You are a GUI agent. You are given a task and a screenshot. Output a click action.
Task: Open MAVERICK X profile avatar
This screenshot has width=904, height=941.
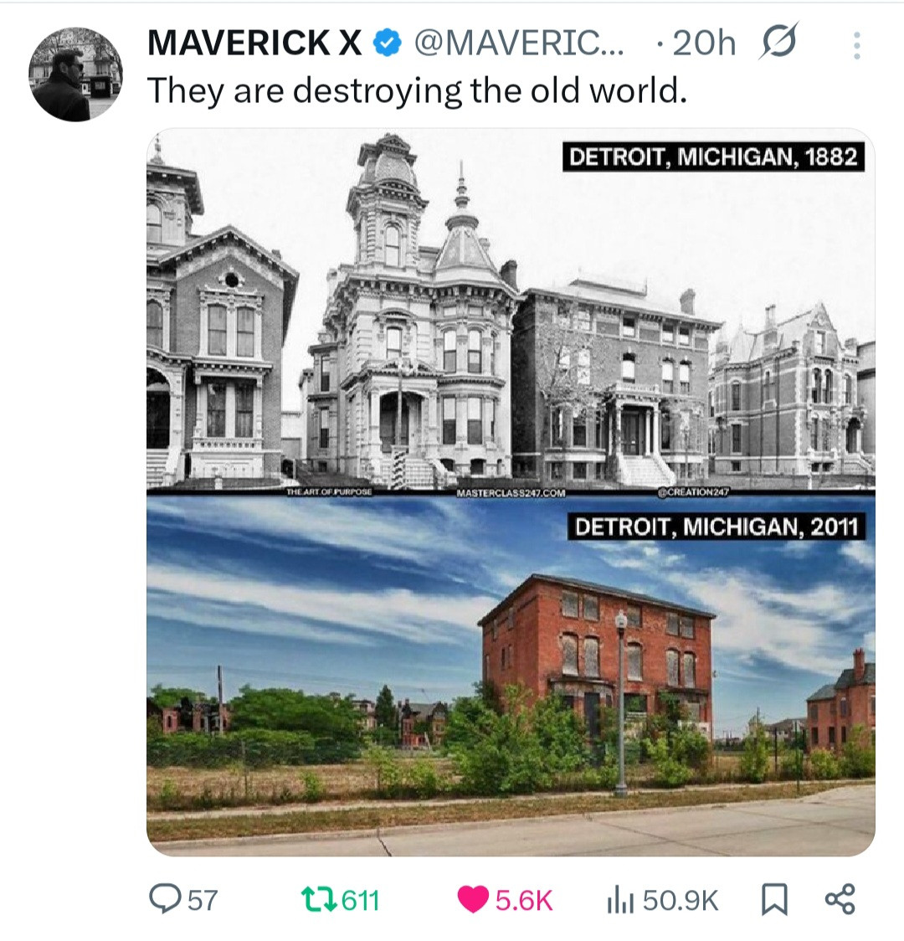click(x=75, y=75)
